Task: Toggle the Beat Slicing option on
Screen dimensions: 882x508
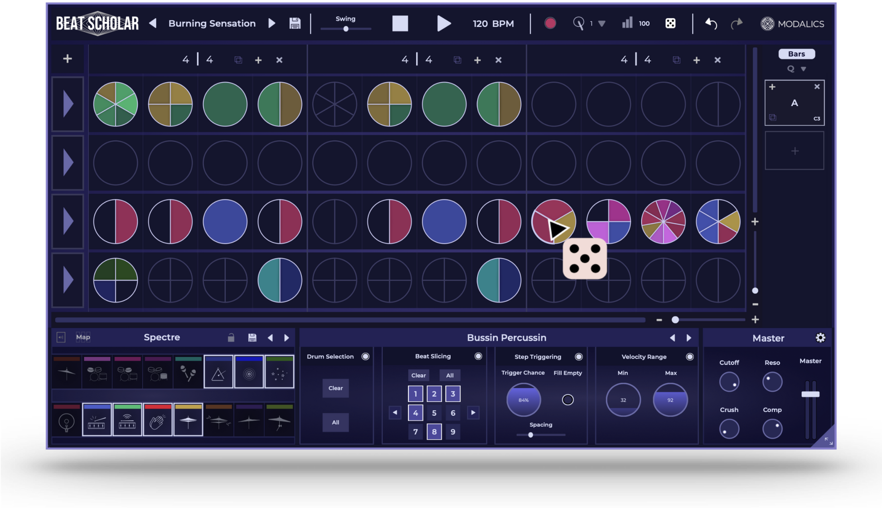Action: [x=478, y=357]
